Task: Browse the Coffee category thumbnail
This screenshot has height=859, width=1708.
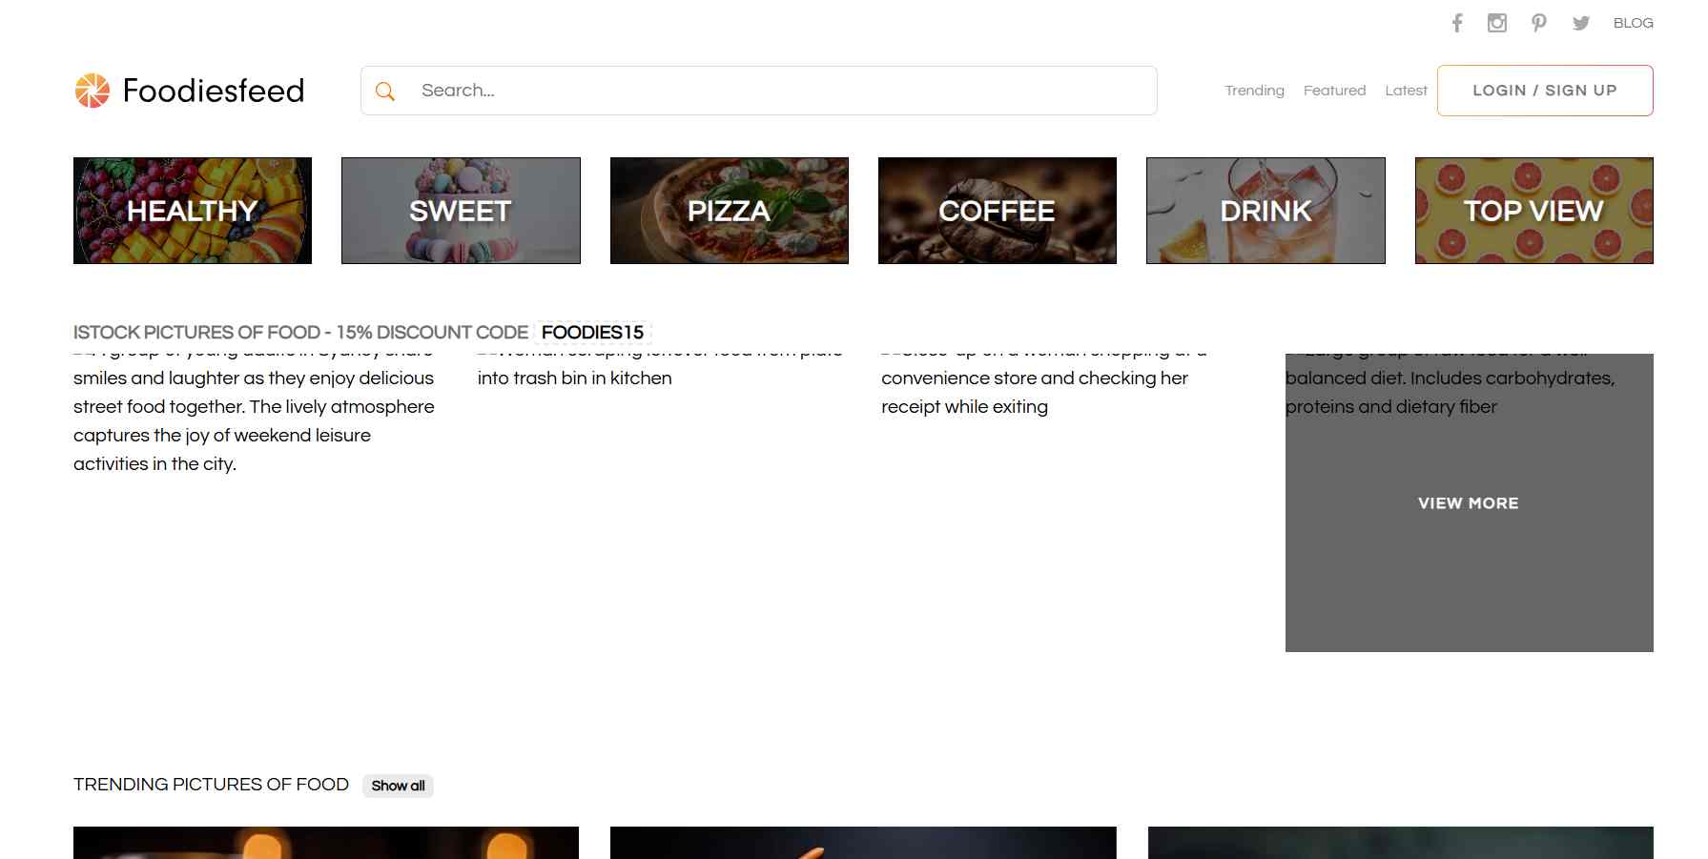Action: (997, 211)
